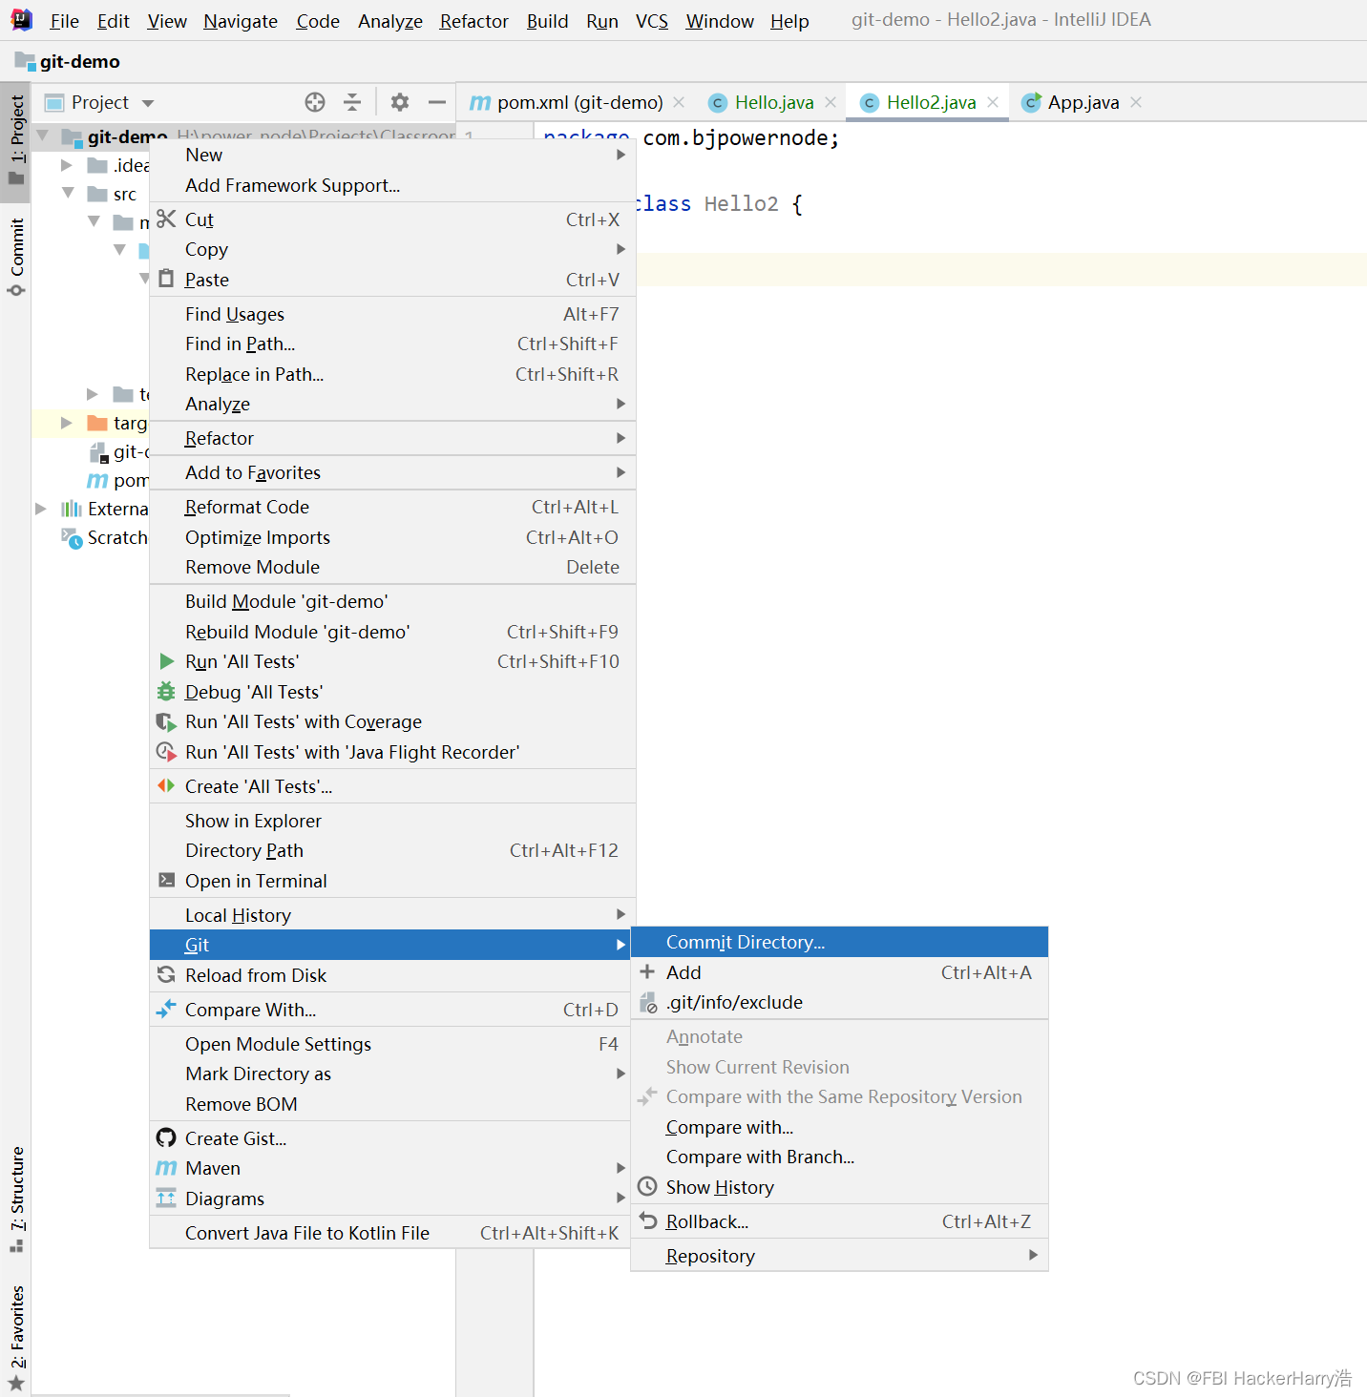Select Commit Directory... in Git submenu
Viewport: 1367px width, 1397px height.
tap(839, 942)
